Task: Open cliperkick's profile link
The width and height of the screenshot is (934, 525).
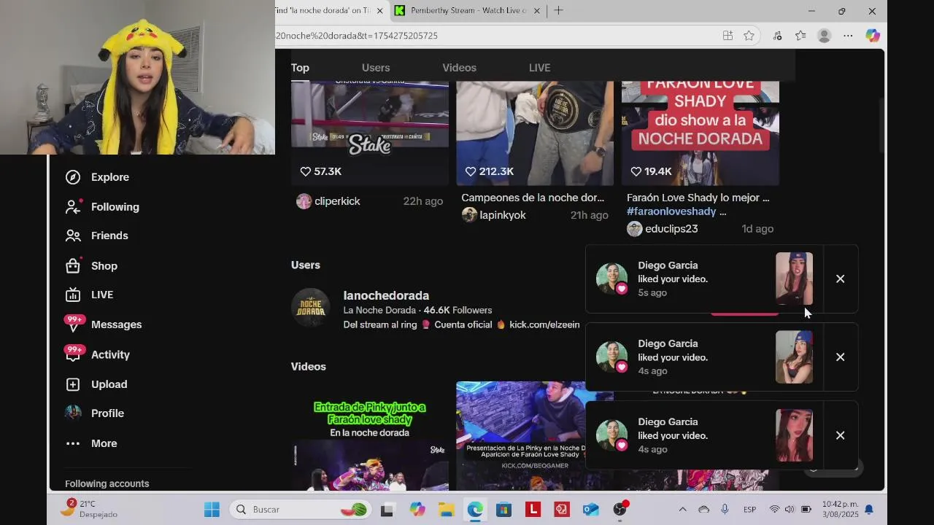Action: coord(337,201)
